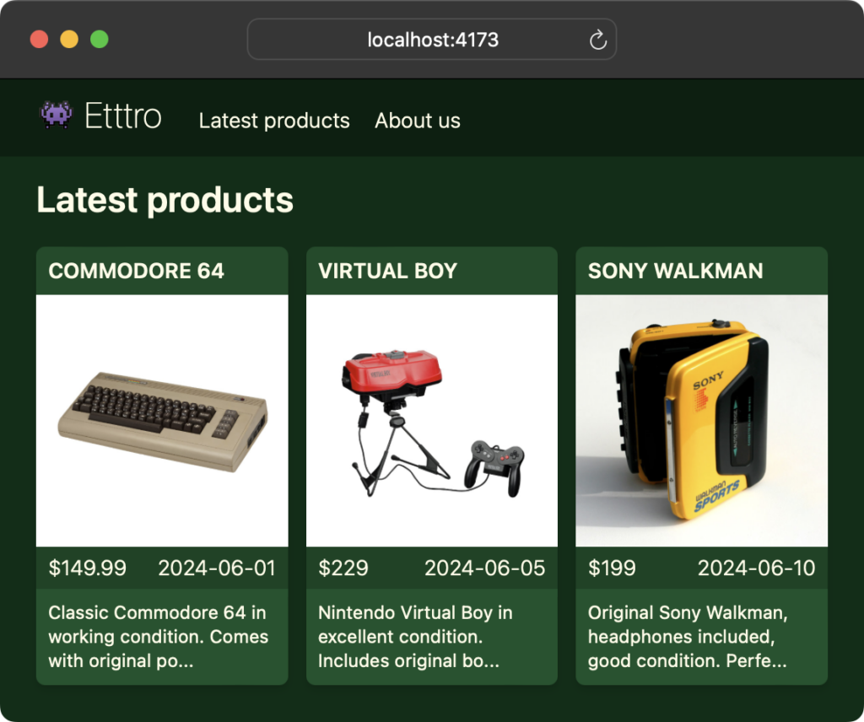Screen dimensions: 864x722
Task: Select the VIRTUAL BOY card header
Action: [388, 272]
